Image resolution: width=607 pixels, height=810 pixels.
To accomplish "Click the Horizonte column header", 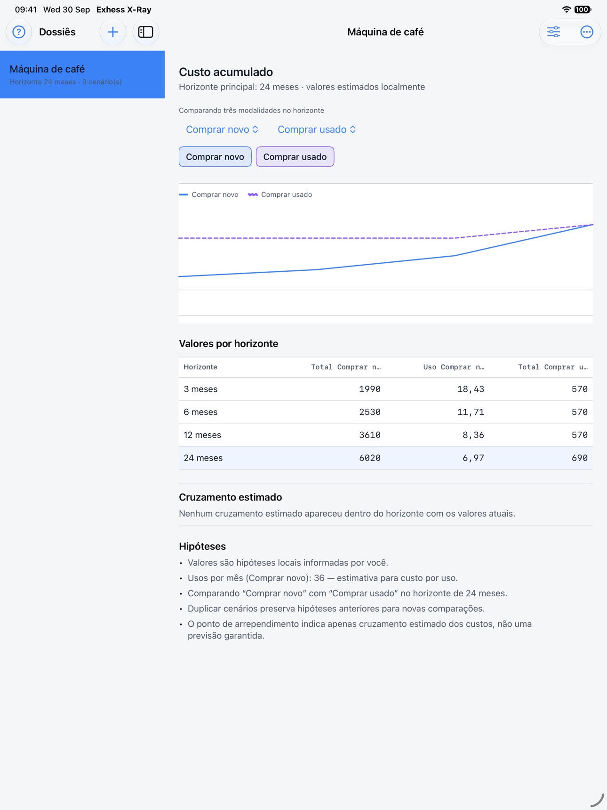I will pos(200,367).
